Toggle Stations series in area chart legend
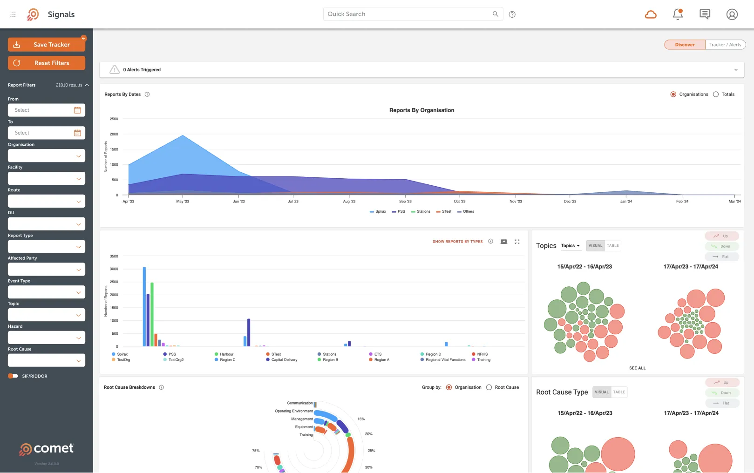Viewport: 754px width, 473px height. (x=421, y=211)
